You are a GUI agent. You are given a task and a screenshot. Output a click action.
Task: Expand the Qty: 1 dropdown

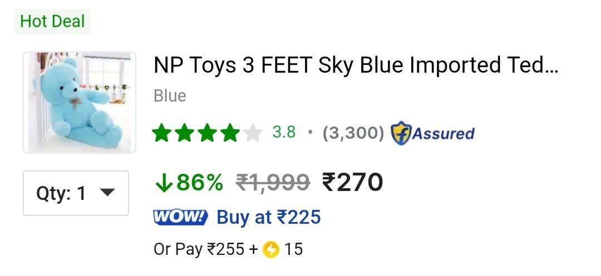[76, 193]
